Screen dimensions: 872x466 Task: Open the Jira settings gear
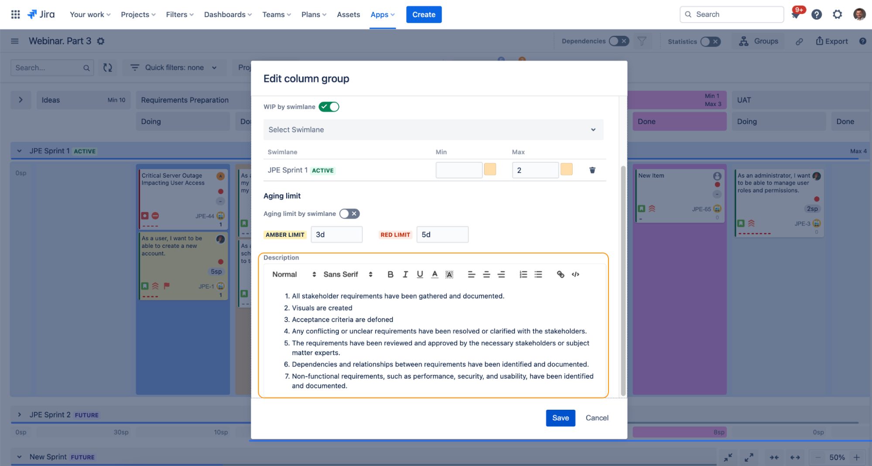[x=837, y=14]
